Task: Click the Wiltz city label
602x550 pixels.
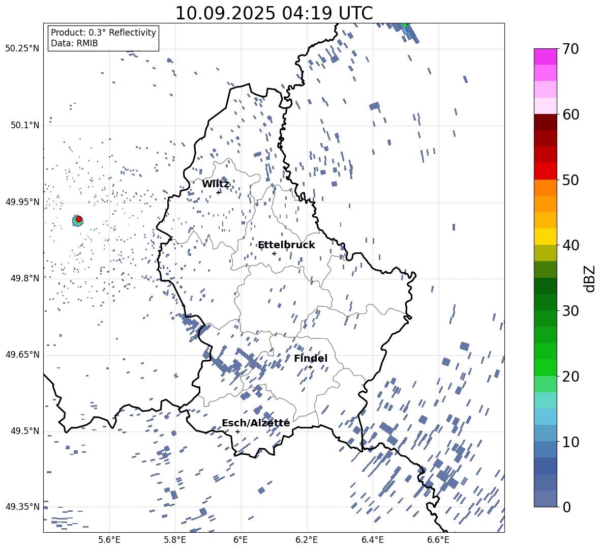Action: coord(216,184)
